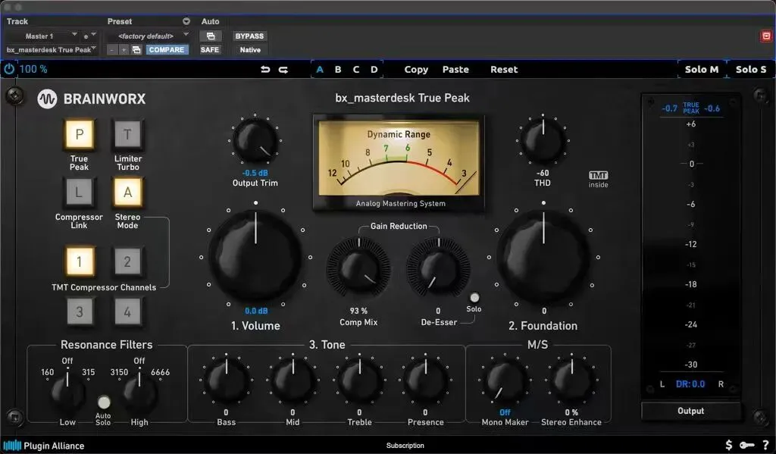This screenshot has width=776, height=454.
Task: Select settings slot C
Action: [356, 69]
